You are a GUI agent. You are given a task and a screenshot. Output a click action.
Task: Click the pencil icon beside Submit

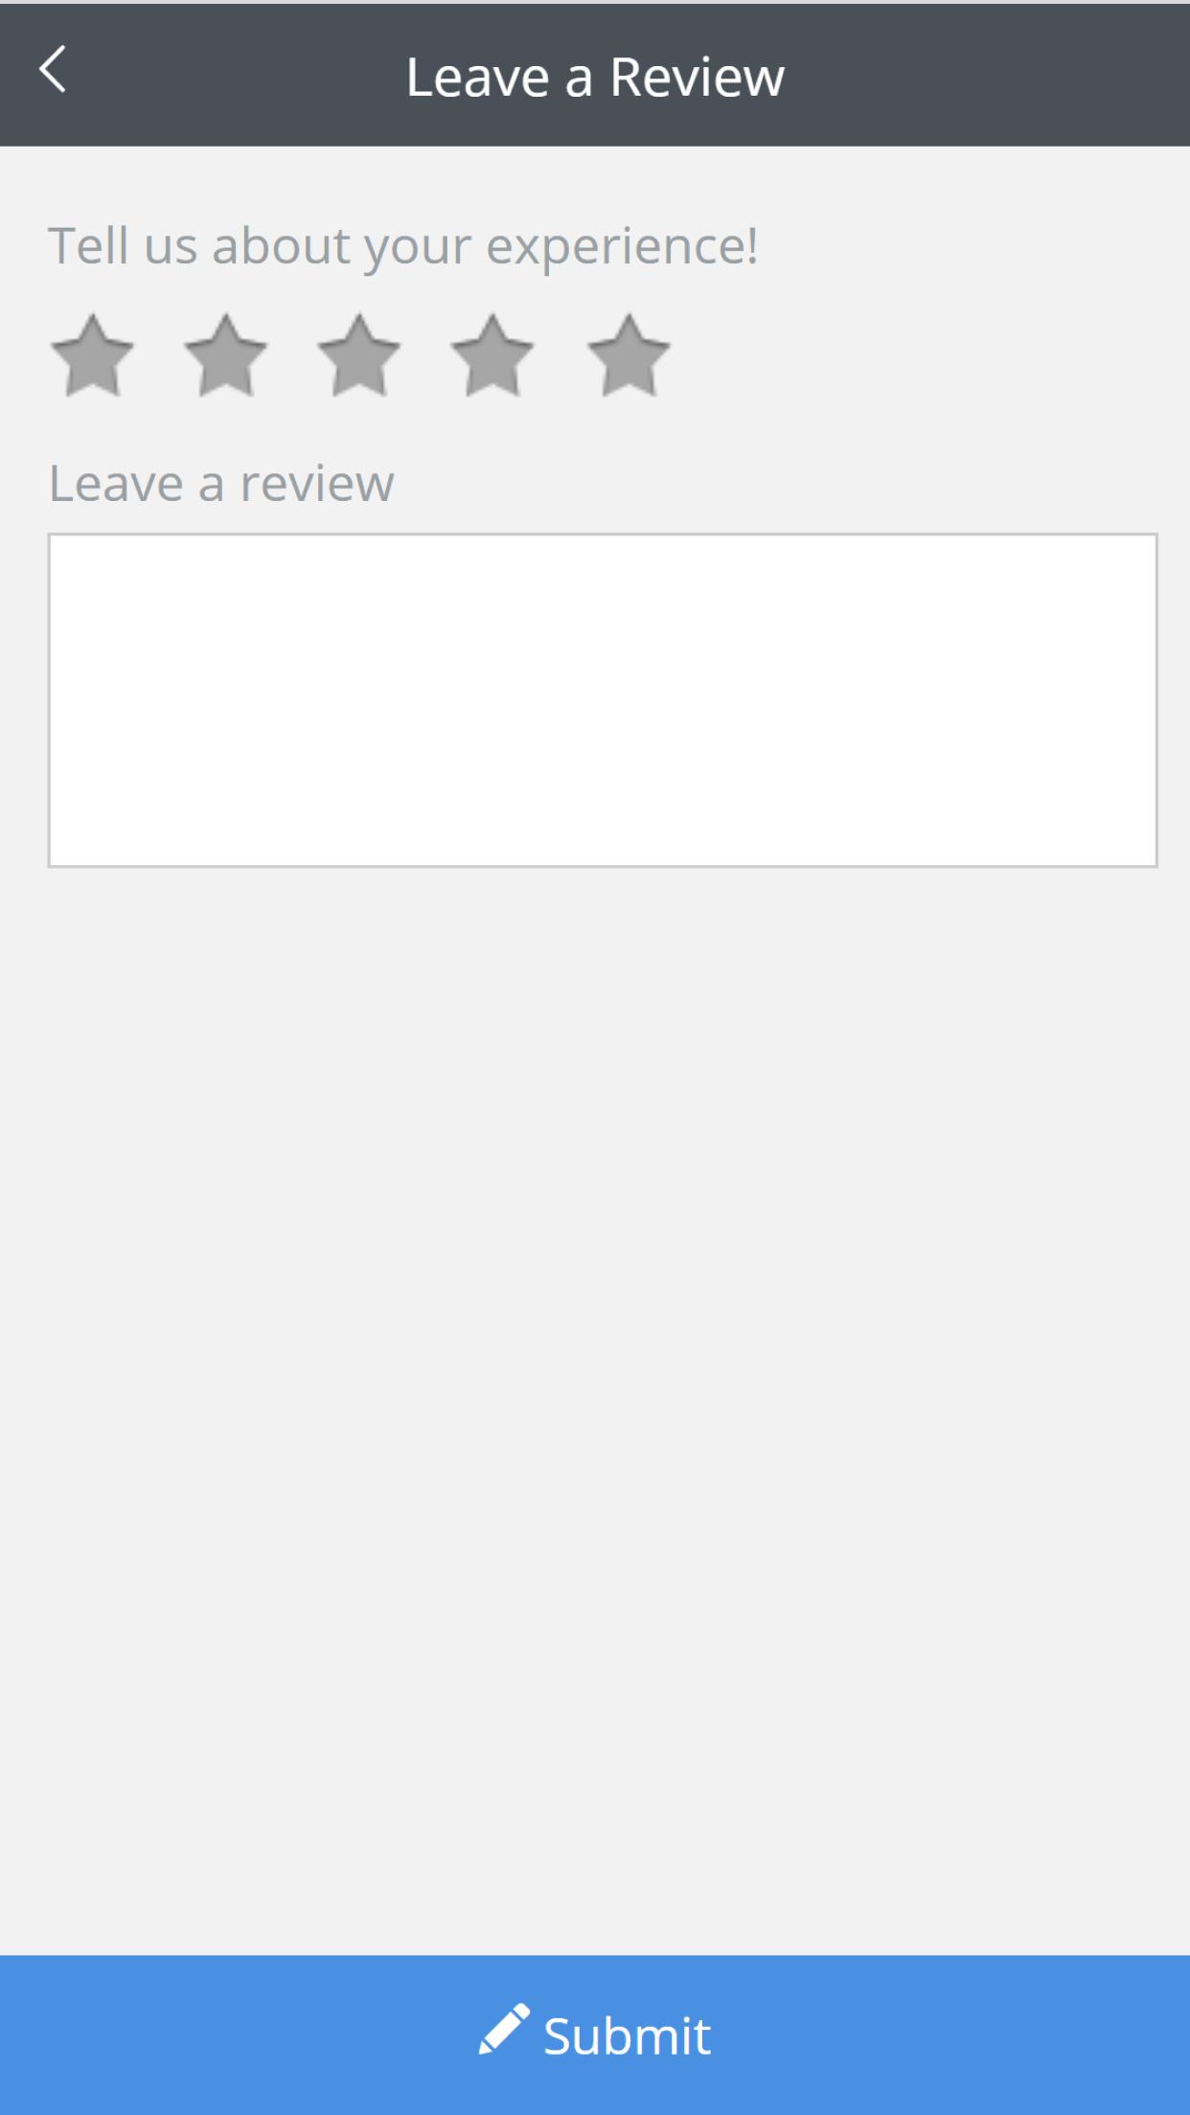tap(504, 2029)
